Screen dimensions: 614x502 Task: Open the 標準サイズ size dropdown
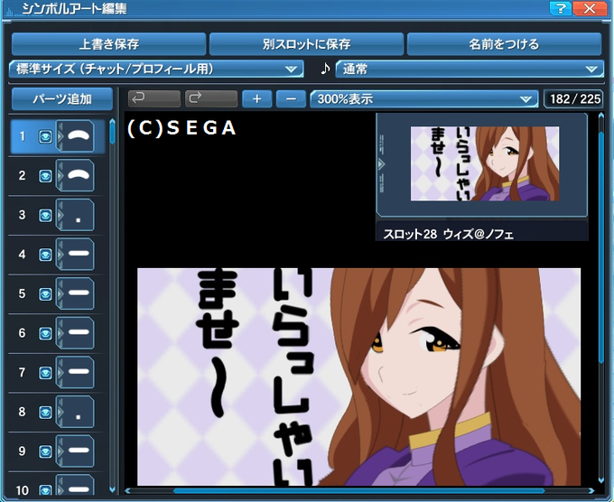[156, 69]
